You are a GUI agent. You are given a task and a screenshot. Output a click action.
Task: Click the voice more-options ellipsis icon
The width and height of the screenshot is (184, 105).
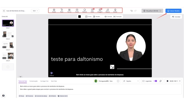click(118, 81)
